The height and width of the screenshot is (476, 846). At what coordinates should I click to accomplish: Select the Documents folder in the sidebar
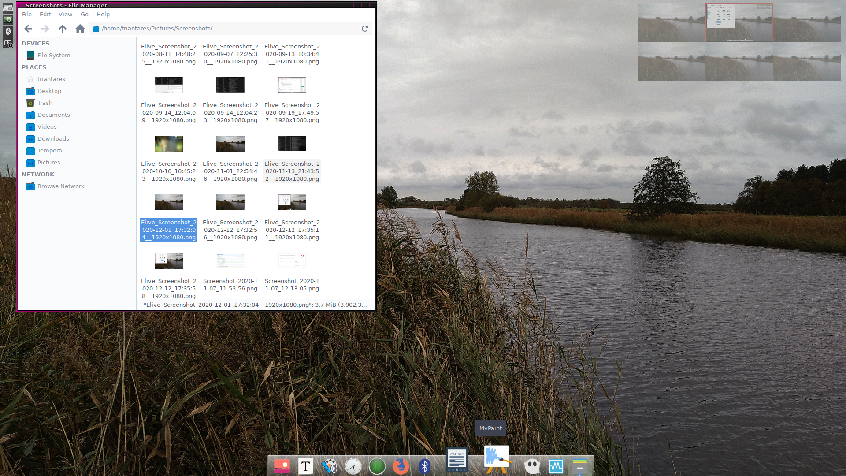click(x=53, y=115)
